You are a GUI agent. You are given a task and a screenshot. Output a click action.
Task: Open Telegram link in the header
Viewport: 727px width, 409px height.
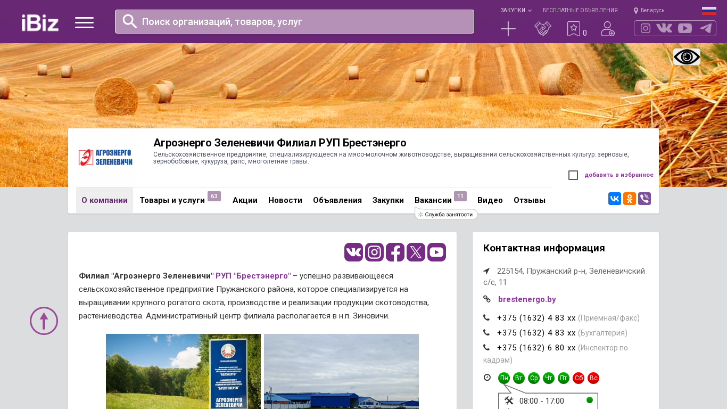point(706,28)
